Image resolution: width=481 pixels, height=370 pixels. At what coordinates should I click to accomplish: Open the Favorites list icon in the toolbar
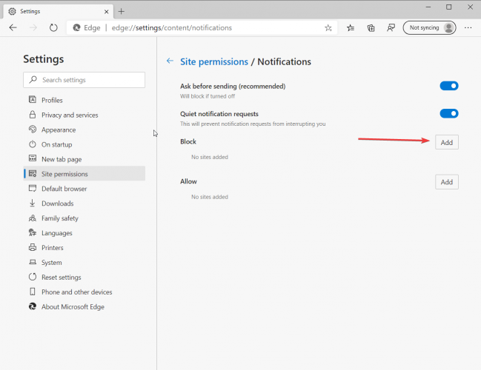(351, 28)
